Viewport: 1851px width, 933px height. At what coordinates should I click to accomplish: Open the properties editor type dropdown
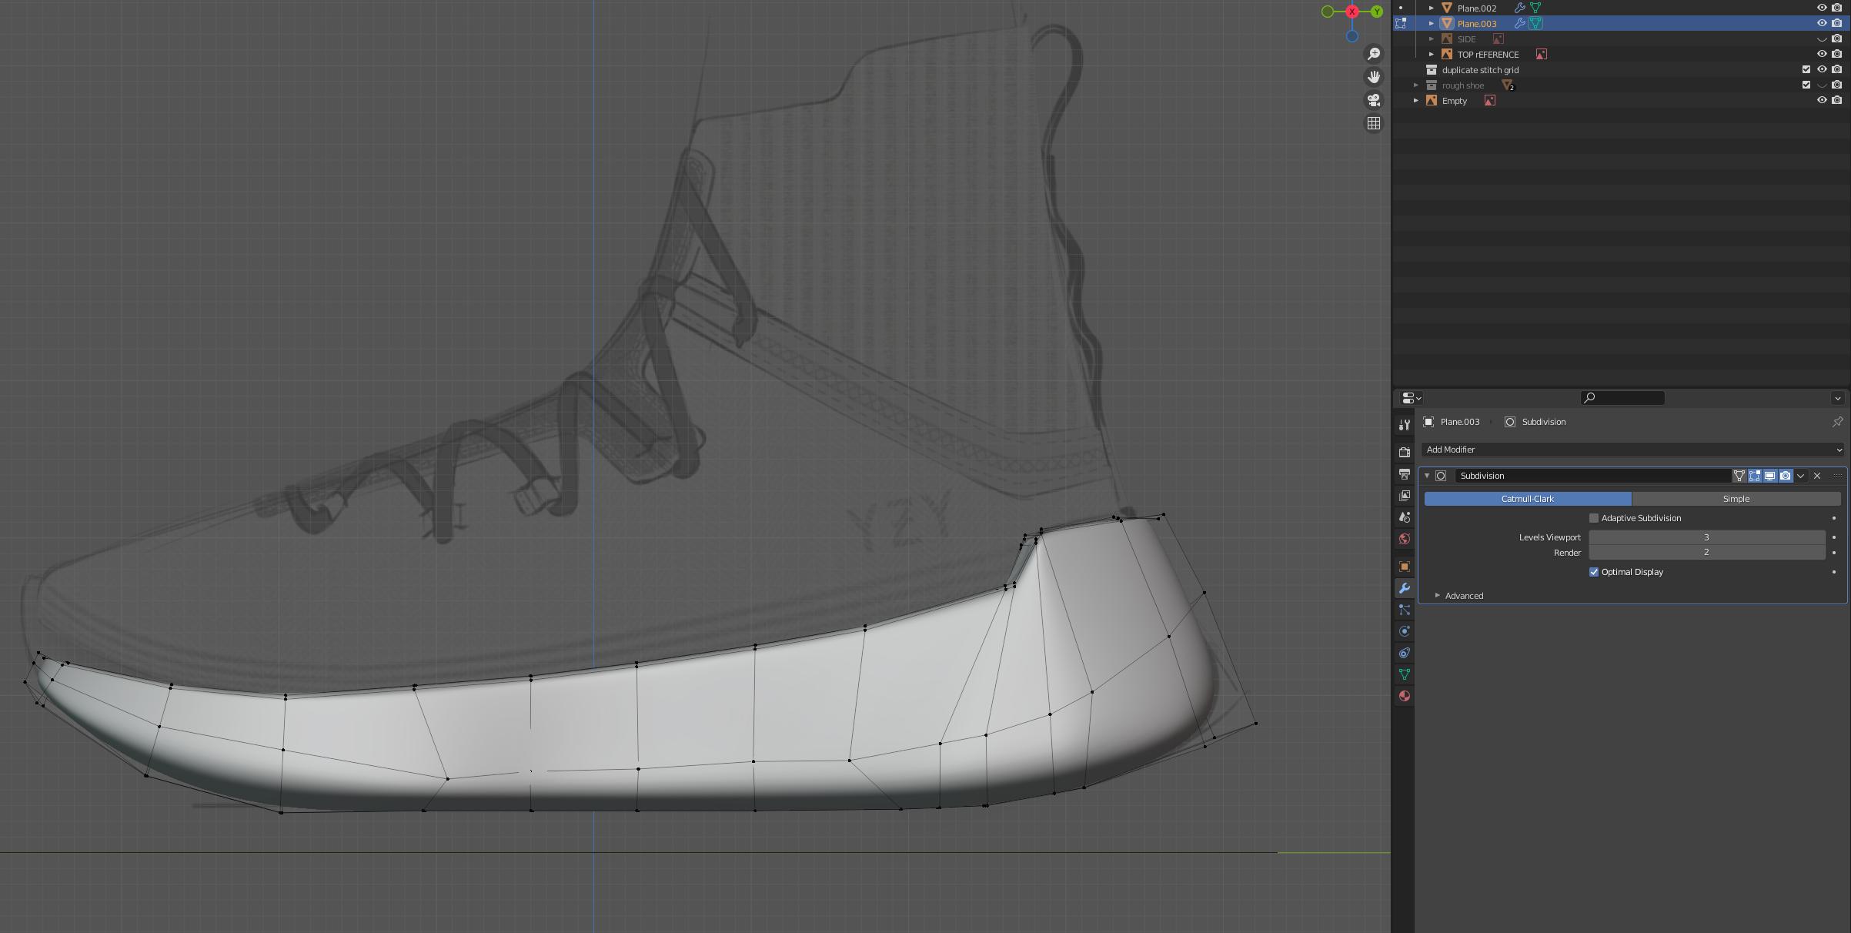[x=1411, y=398]
